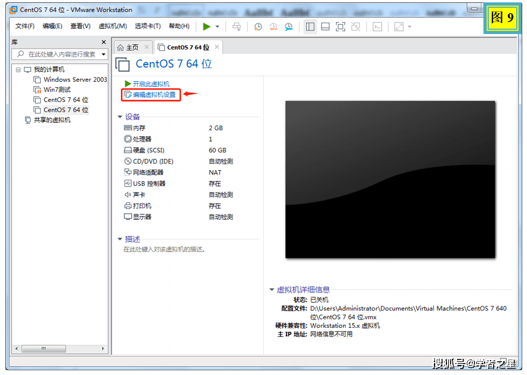Screen dimensions: 527x375
Task: Open the power options dropdown arrow
Action: (218, 27)
